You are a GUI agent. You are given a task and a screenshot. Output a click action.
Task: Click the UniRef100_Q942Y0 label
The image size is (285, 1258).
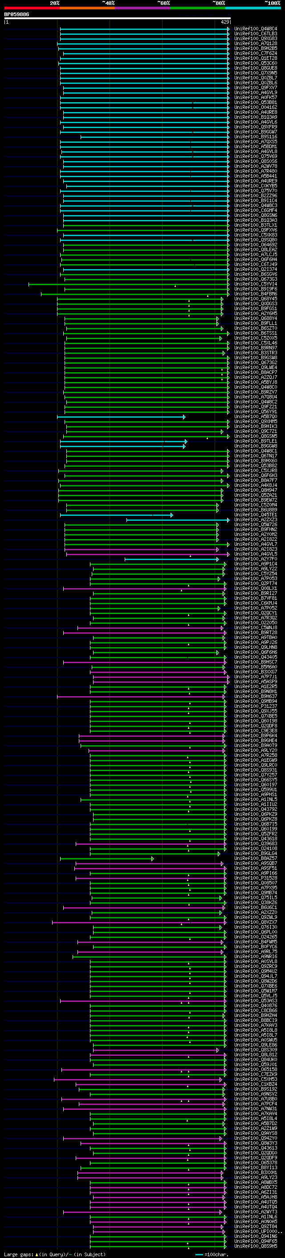click(x=256, y=1138)
